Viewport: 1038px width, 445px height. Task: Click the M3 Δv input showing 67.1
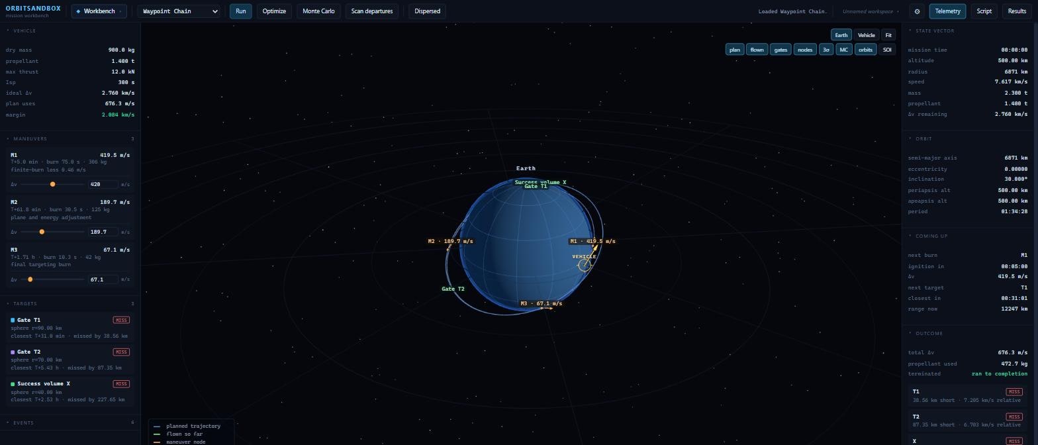[103, 279]
